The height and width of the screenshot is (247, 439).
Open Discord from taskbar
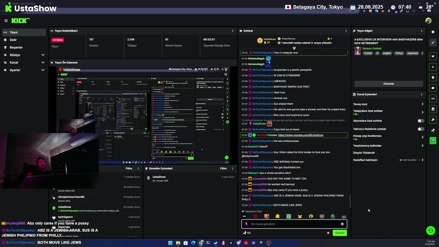pos(238,243)
